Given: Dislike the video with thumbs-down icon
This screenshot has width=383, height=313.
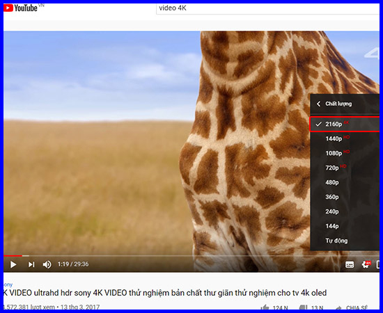Looking at the screenshot, I should tap(304, 308).
